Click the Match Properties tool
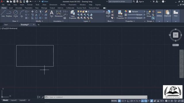 [120, 15]
